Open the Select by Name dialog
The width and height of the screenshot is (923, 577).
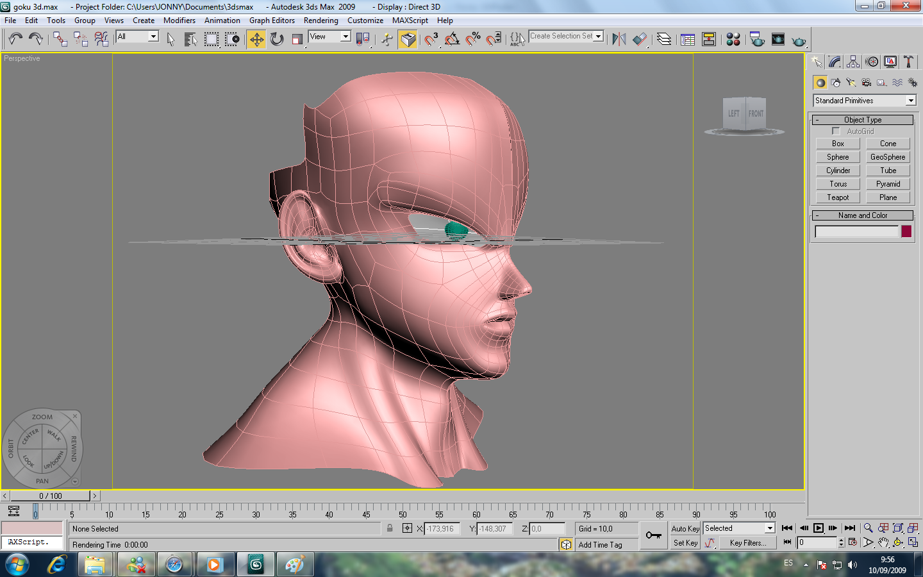pos(190,39)
